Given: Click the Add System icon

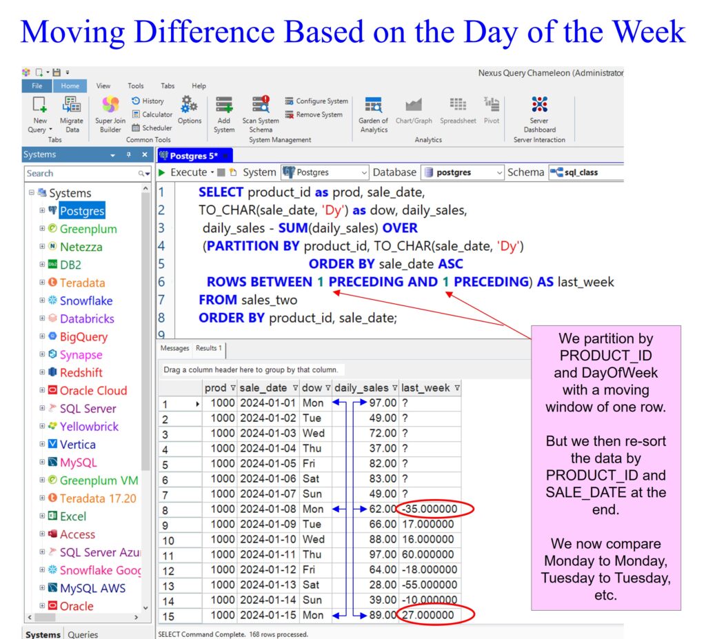Looking at the screenshot, I should click(x=224, y=105).
